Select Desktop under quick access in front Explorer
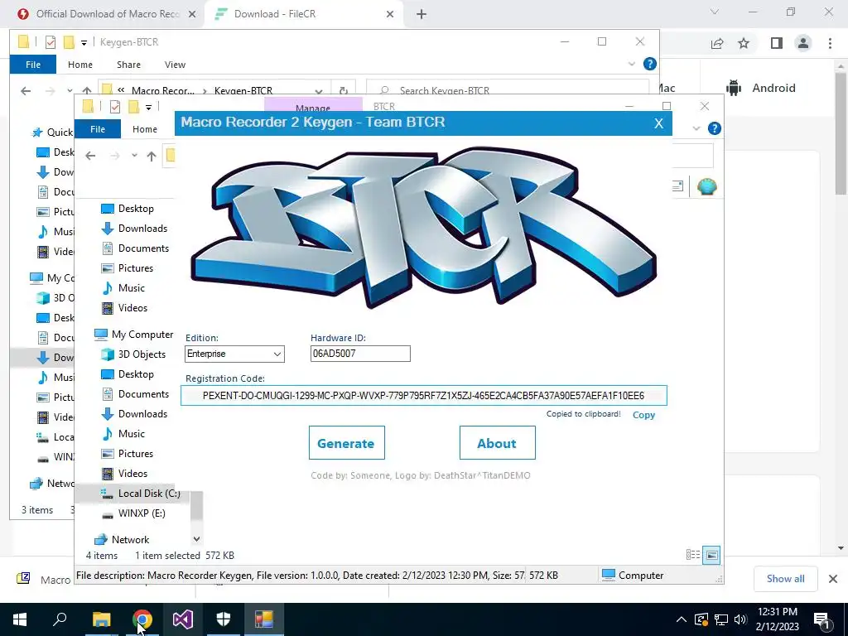Viewport: 848px width, 636px height. point(136,209)
